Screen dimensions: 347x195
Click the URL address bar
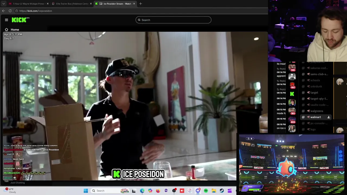[x=141, y=11]
